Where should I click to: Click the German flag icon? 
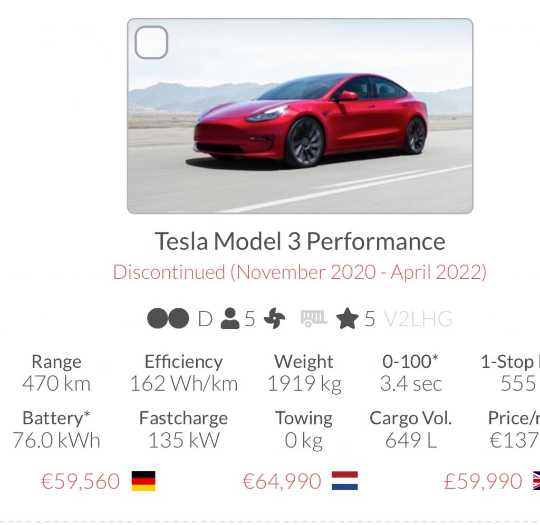point(143,481)
